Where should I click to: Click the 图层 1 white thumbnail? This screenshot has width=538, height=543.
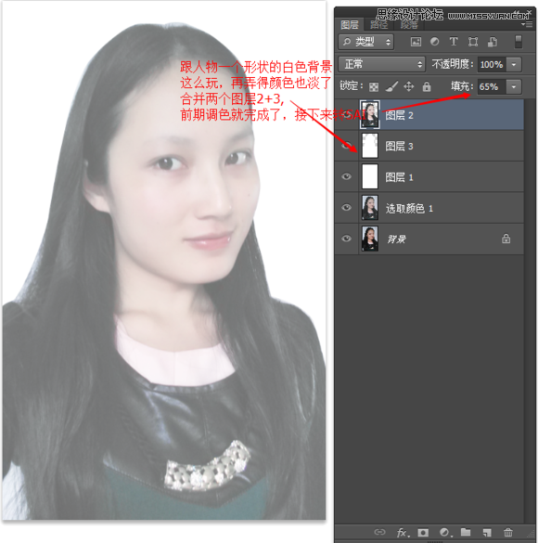370,176
